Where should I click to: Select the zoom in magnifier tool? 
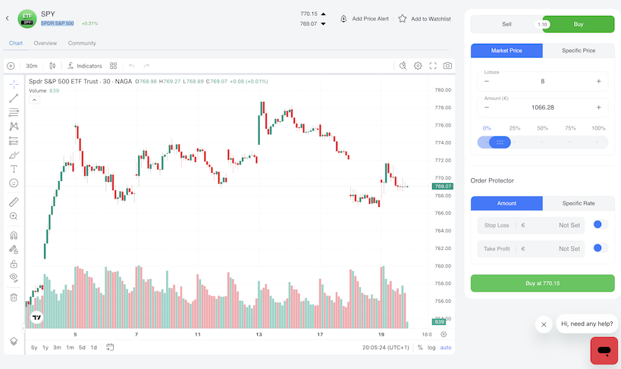point(14,216)
